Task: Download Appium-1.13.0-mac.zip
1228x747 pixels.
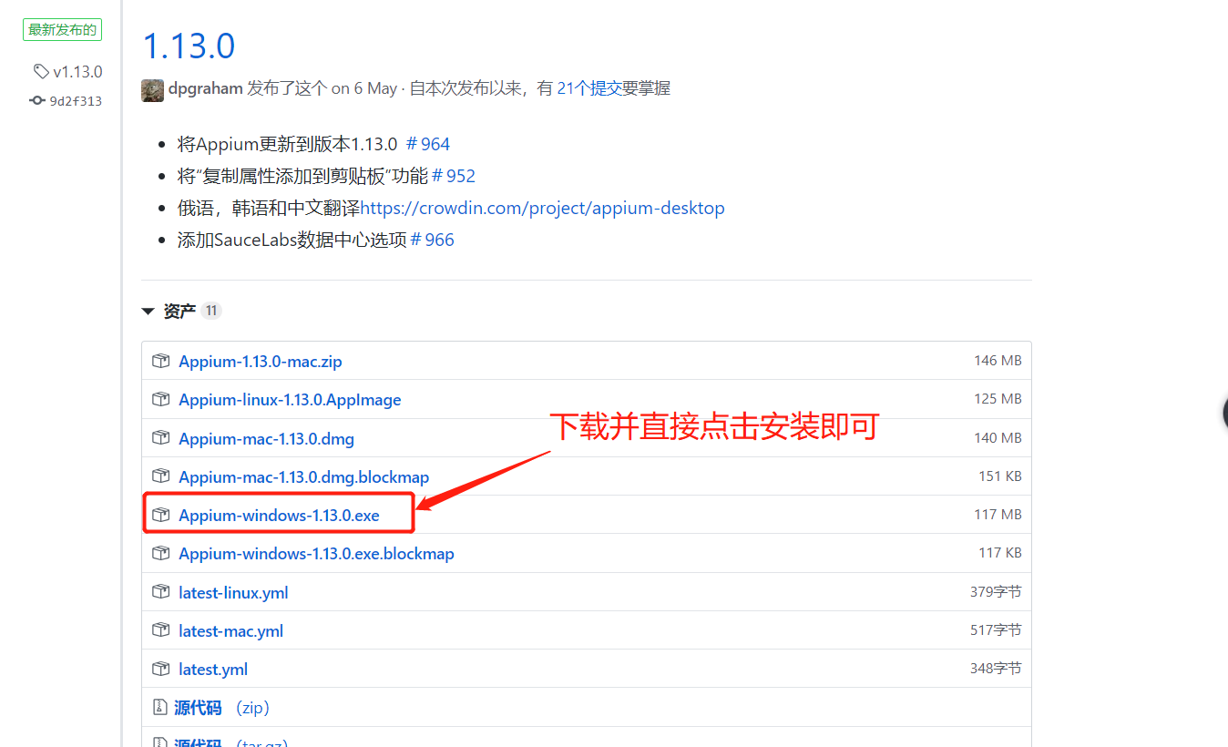Action: tap(261, 362)
